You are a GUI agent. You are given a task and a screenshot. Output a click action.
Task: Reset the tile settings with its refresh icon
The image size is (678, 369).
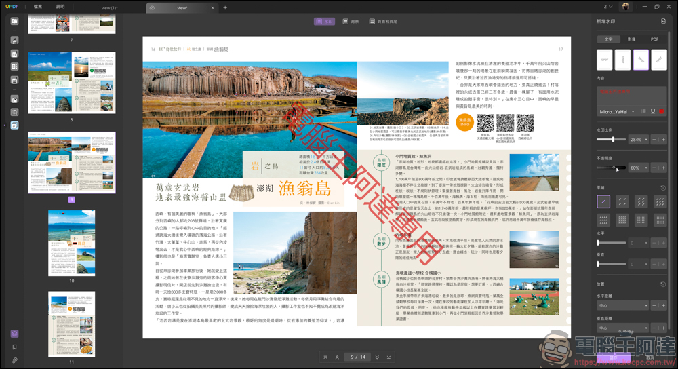(663, 188)
